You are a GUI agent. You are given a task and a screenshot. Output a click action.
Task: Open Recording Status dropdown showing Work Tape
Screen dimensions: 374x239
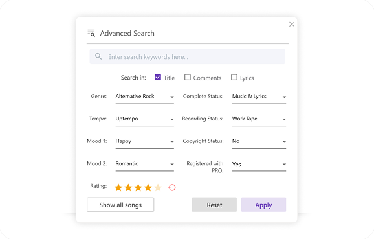click(259, 119)
